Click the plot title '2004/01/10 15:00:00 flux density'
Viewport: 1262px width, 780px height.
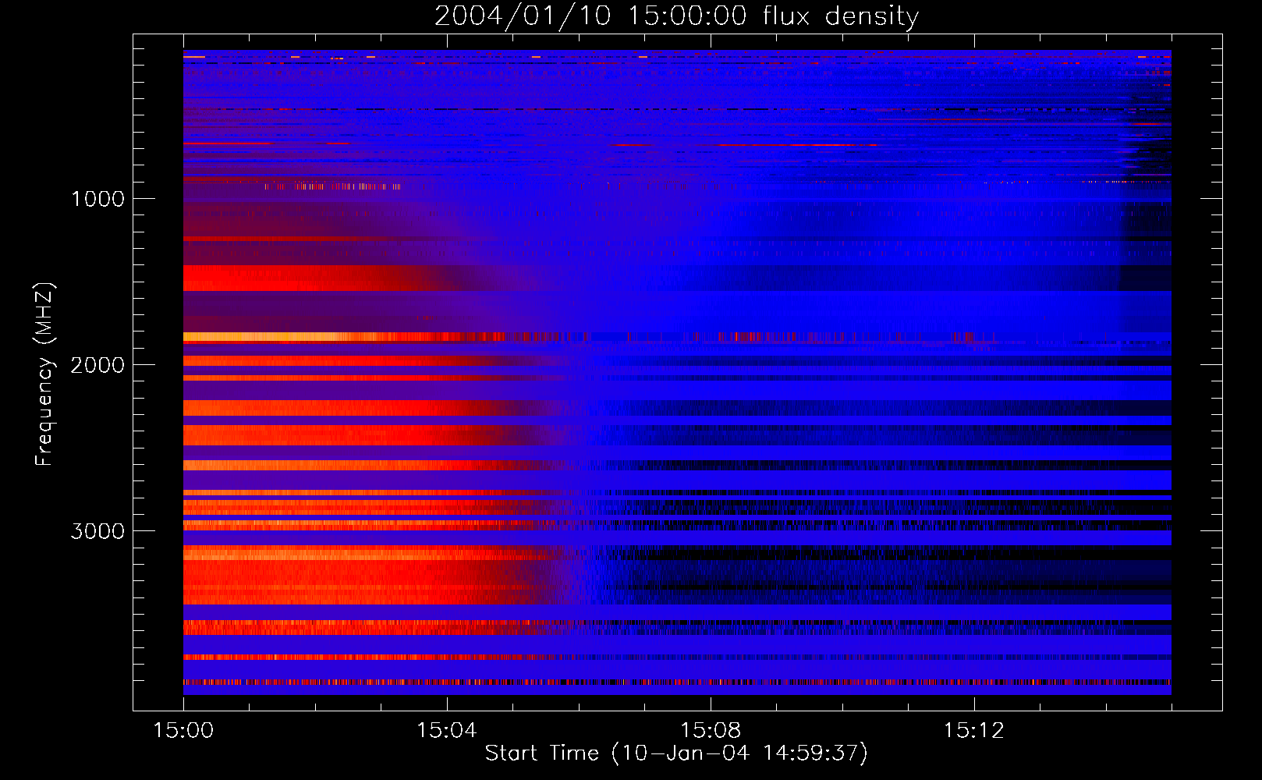coord(676,16)
